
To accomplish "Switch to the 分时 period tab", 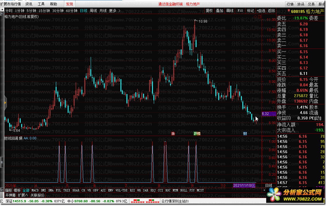I will 9,11.
